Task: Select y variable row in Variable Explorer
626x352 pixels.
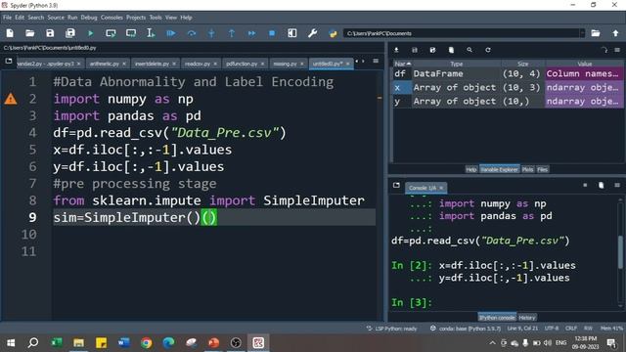Action: tap(508, 102)
